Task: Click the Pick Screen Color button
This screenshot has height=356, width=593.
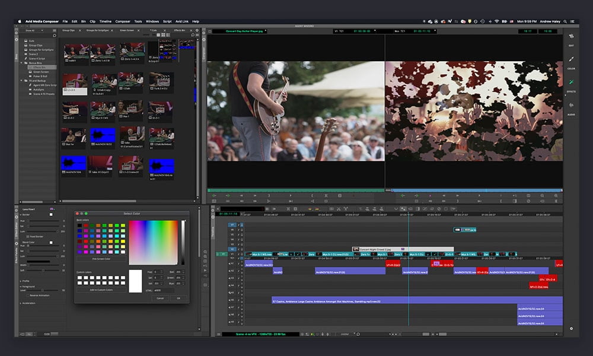Action: (x=101, y=259)
